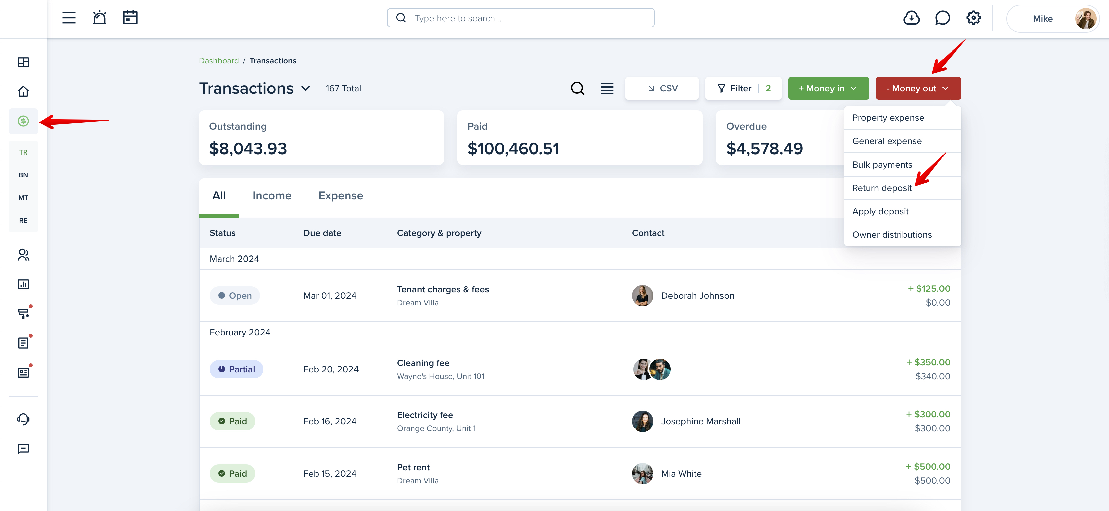Viewport: 1109px width, 511px height.
Task: Open the Filter button
Action: point(743,88)
